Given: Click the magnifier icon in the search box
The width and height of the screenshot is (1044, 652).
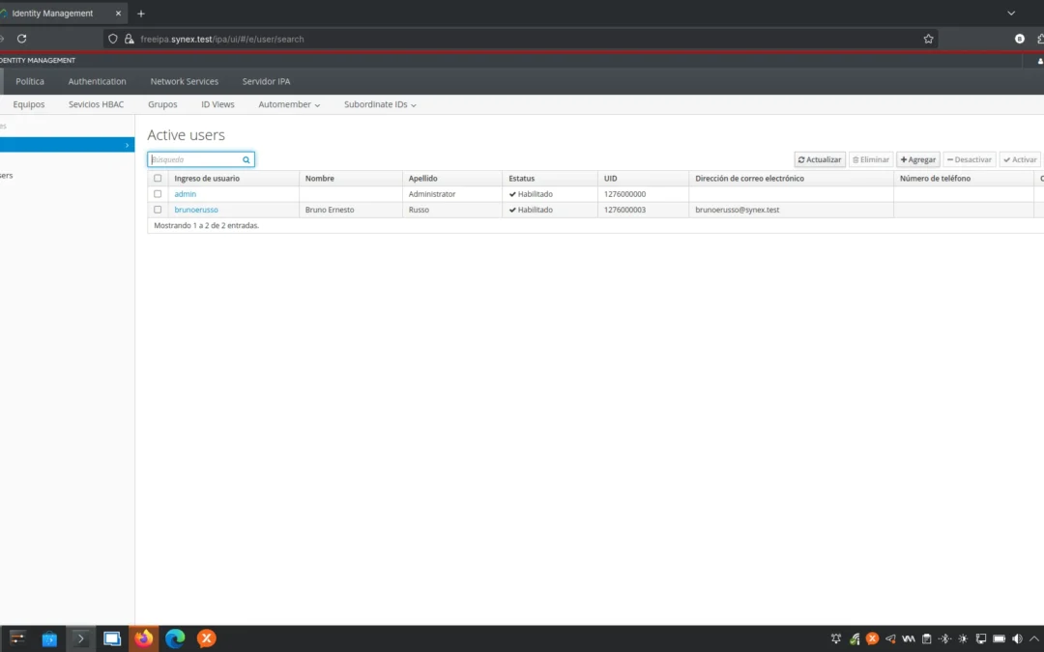Looking at the screenshot, I should [x=246, y=159].
